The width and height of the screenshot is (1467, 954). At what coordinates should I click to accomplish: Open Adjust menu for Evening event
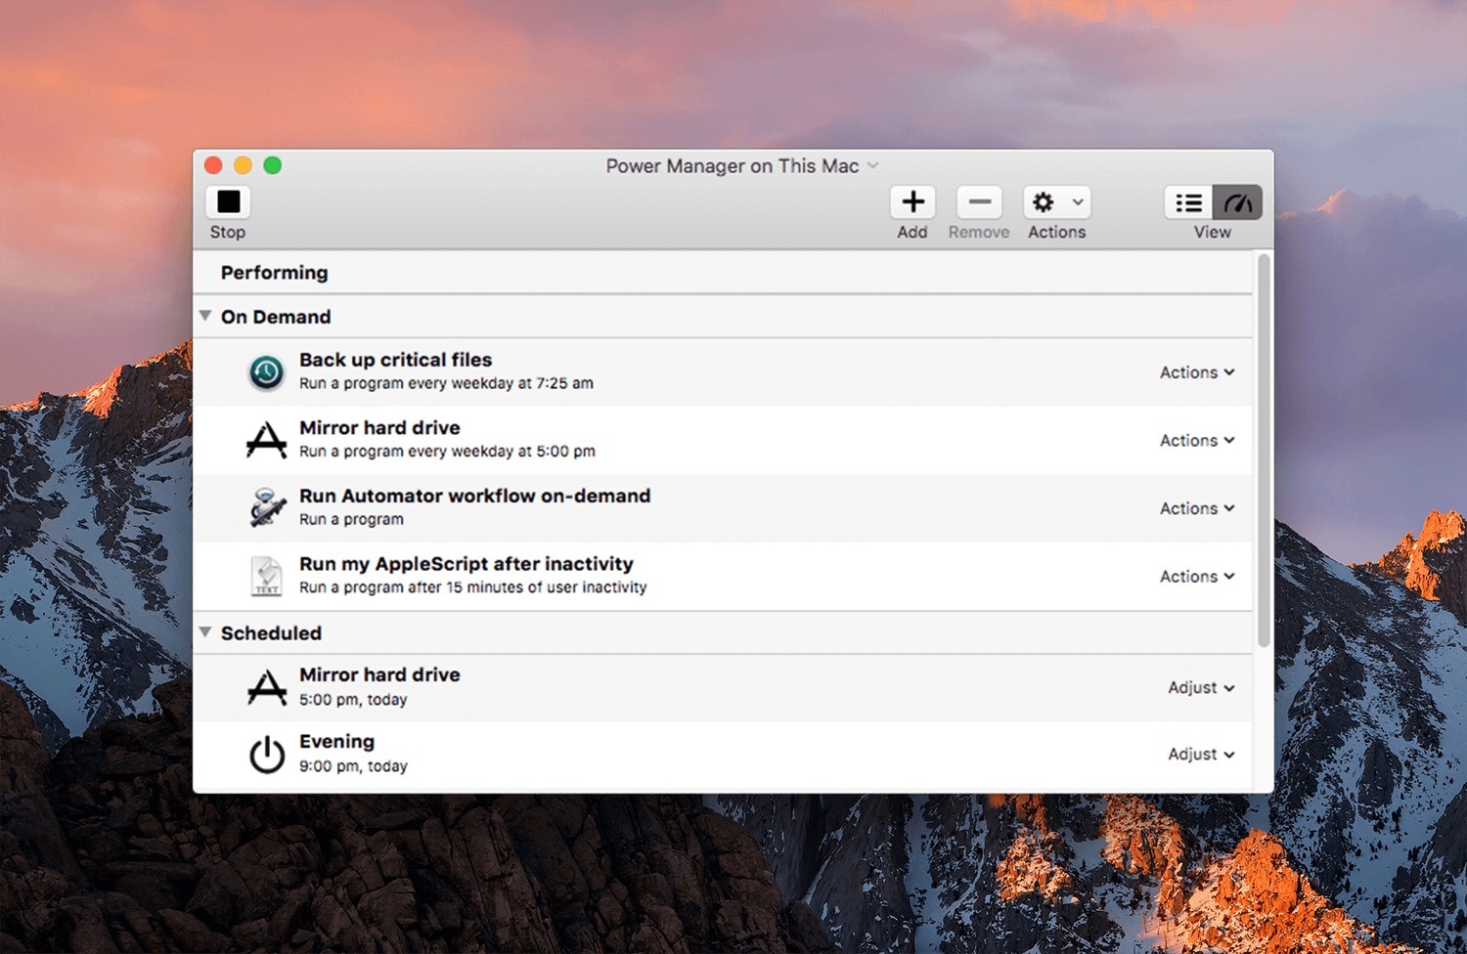point(1201,755)
